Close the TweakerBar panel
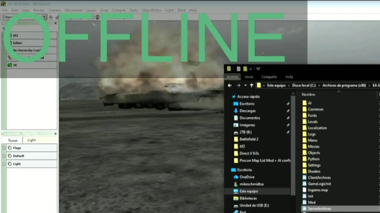 [x=55, y=134]
